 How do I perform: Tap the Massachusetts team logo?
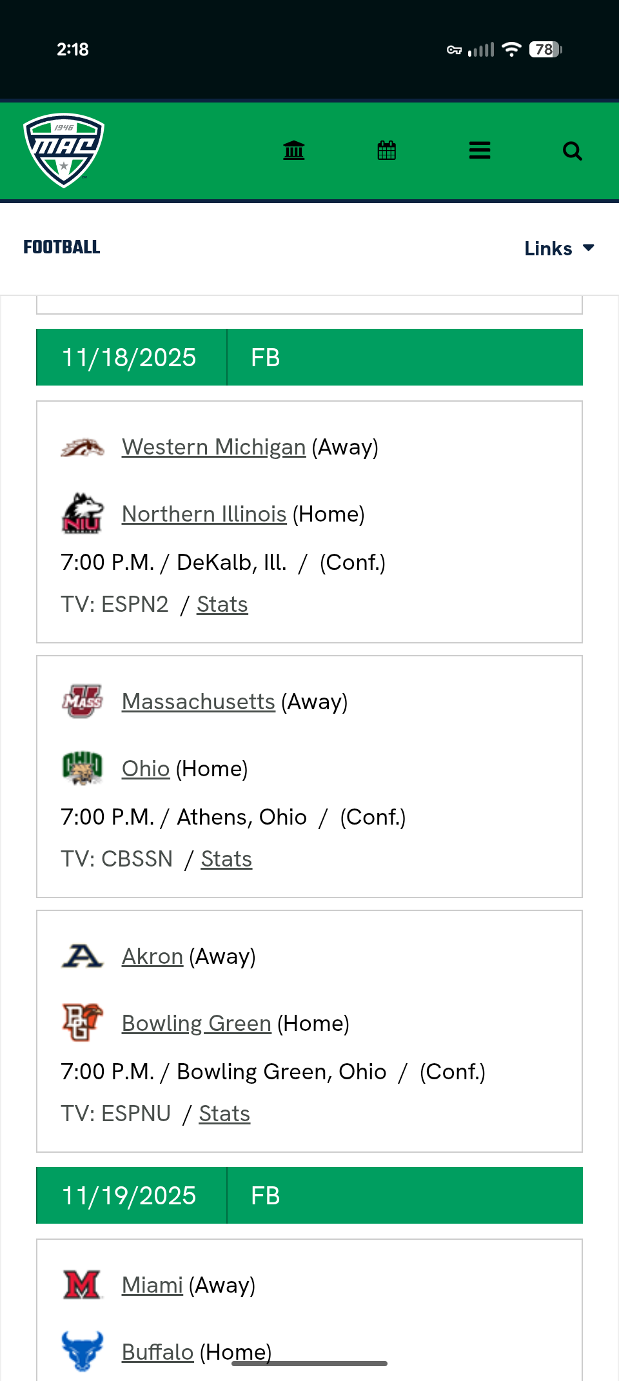coord(83,701)
